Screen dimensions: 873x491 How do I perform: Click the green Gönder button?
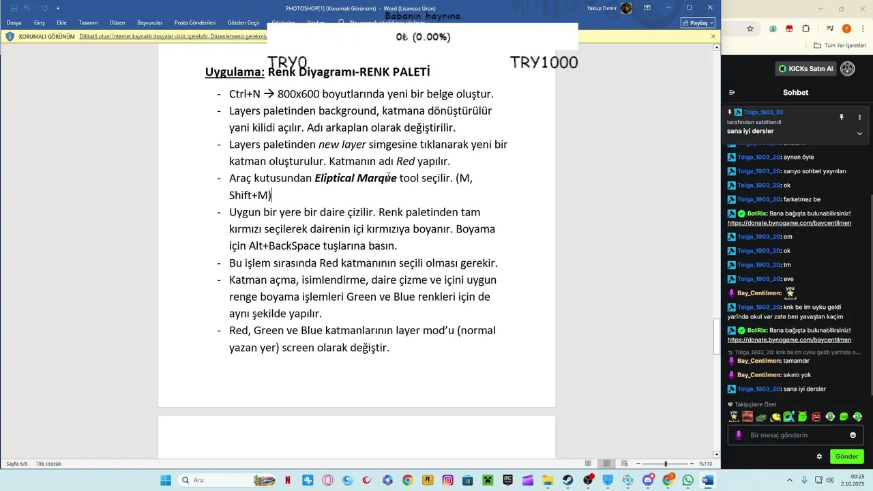coord(847,456)
